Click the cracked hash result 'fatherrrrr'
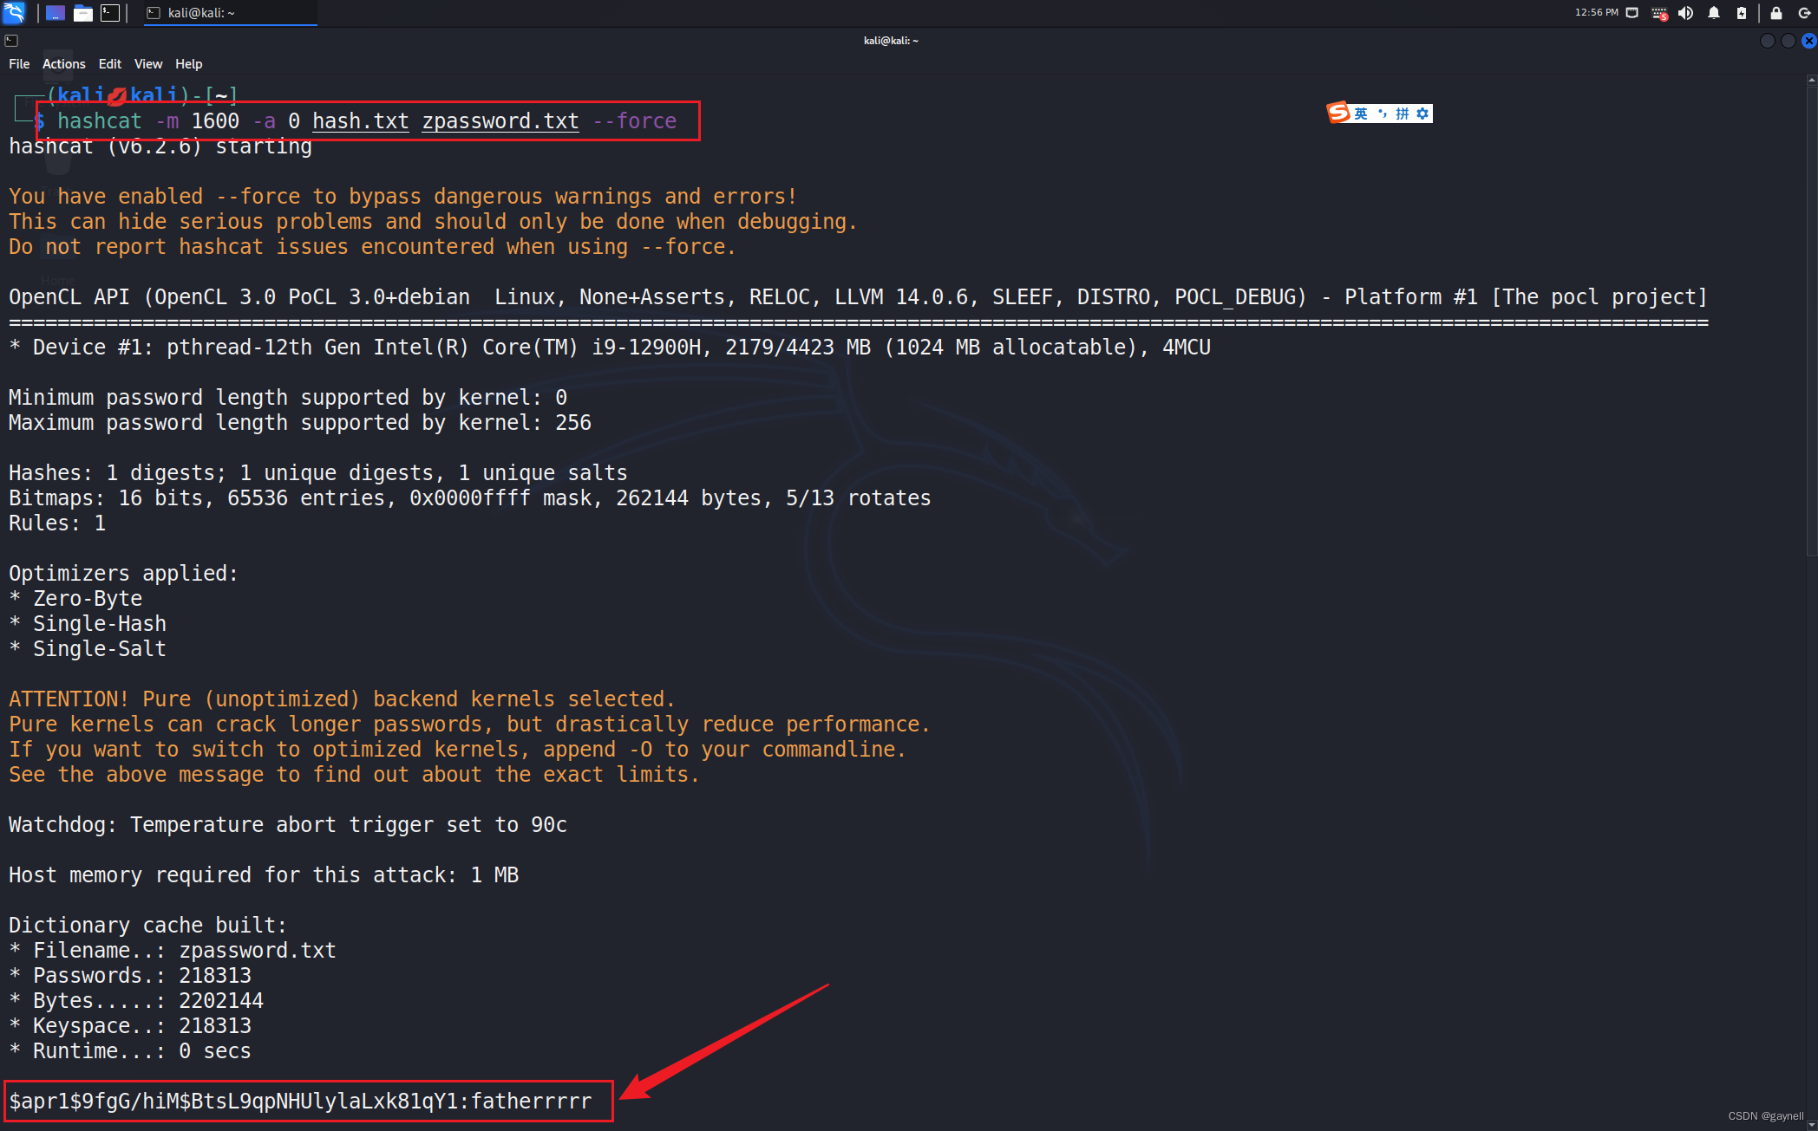 pyautogui.click(x=531, y=1101)
